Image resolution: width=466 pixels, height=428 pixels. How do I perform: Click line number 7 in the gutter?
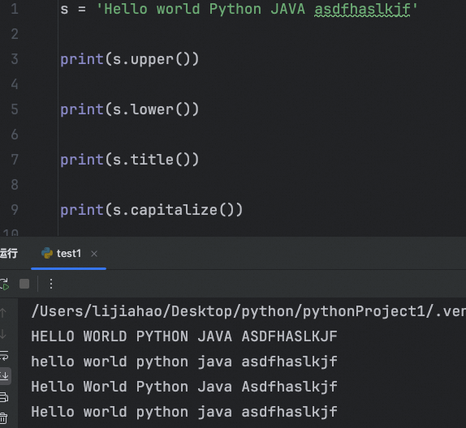[15, 160]
